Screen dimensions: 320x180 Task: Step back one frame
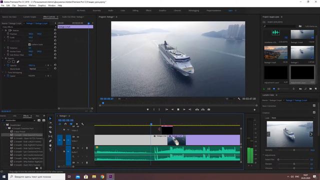[172, 109]
